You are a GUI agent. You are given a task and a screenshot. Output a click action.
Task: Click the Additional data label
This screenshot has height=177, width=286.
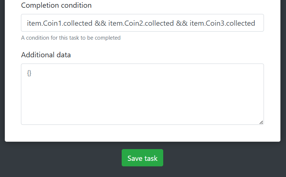click(x=46, y=55)
